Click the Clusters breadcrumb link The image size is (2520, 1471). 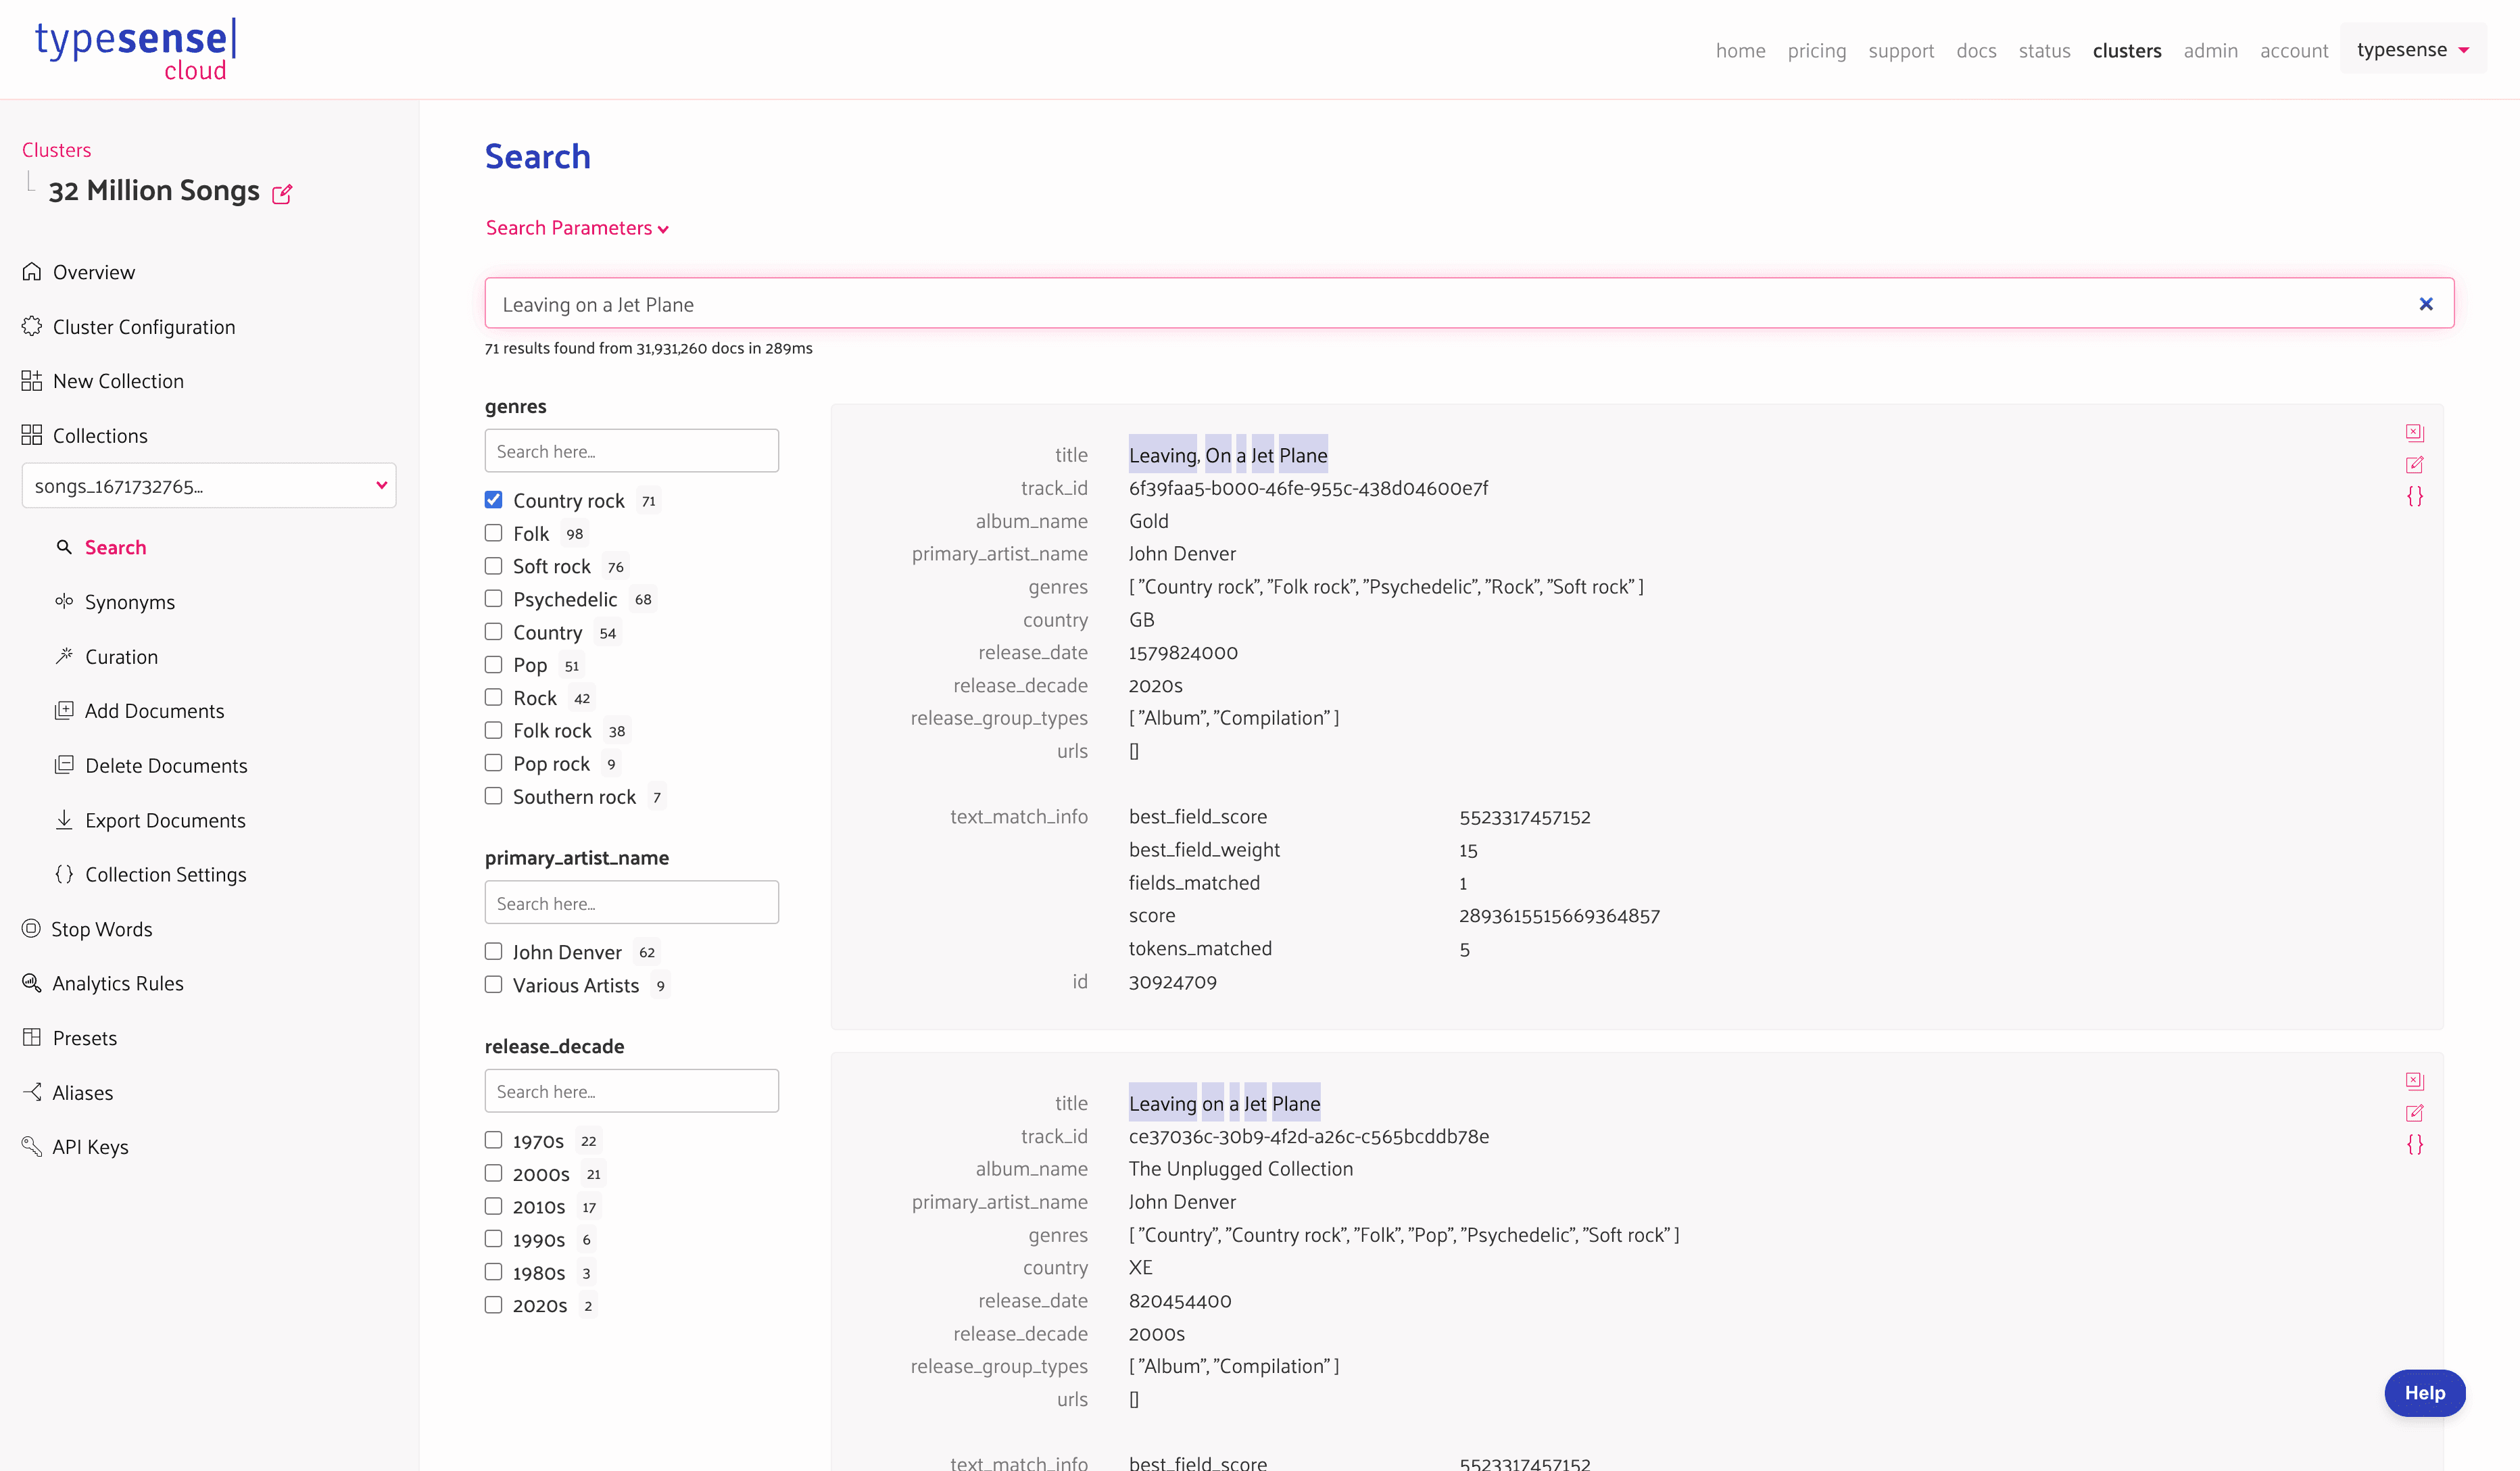(56, 150)
